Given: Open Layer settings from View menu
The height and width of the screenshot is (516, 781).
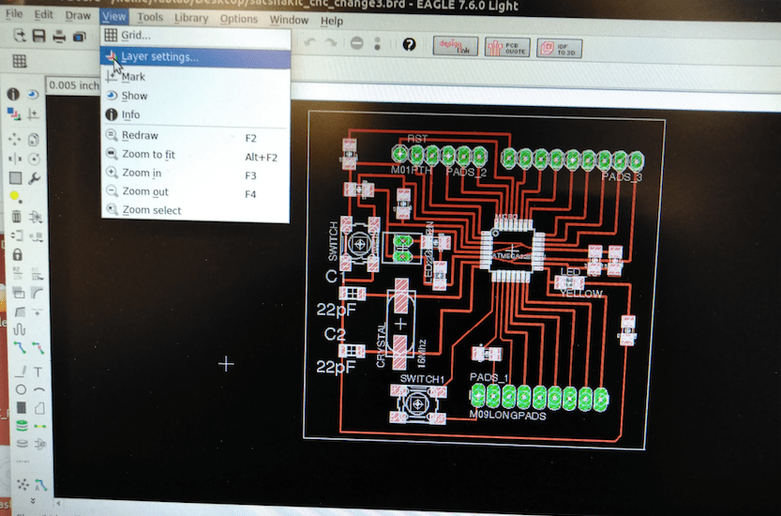Looking at the screenshot, I should point(195,57).
